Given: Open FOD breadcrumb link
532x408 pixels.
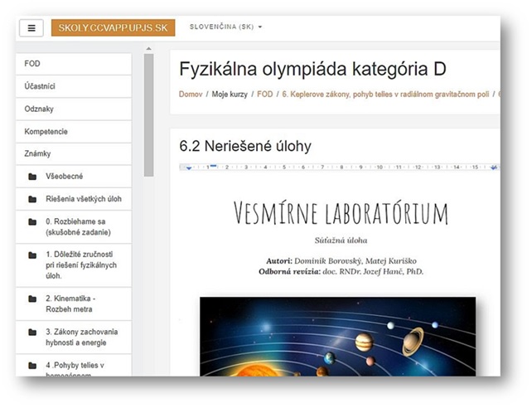Looking at the screenshot, I should click(x=265, y=95).
